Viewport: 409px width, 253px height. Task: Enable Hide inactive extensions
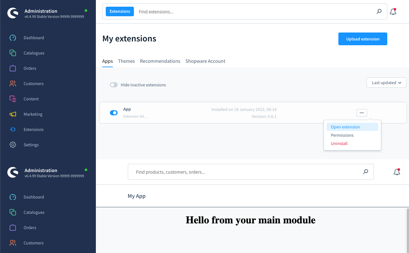(x=113, y=85)
